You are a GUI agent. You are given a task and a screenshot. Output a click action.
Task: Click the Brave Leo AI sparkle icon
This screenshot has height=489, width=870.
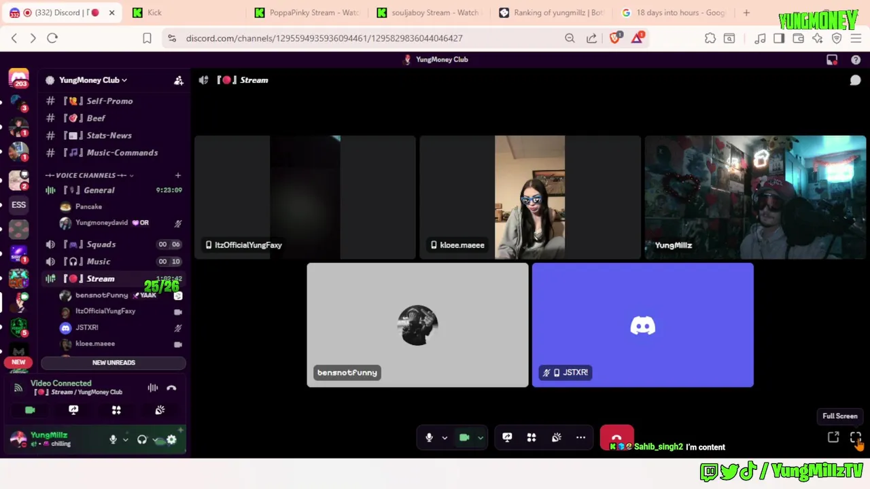pyautogui.click(x=817, y=38)
